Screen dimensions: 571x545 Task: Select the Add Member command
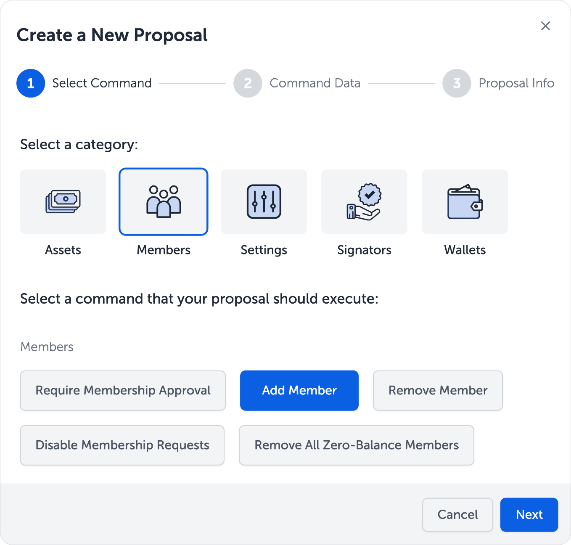(x=299, y=390)
